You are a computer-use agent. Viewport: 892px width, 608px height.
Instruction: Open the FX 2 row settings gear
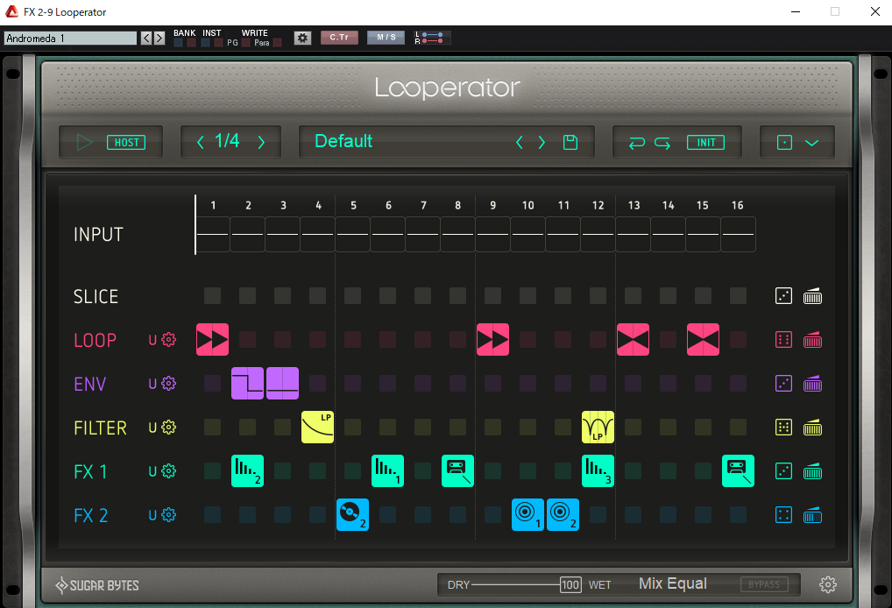tap(168, 515)
